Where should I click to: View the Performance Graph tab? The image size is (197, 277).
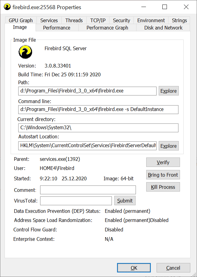click(x=107, y=28)
